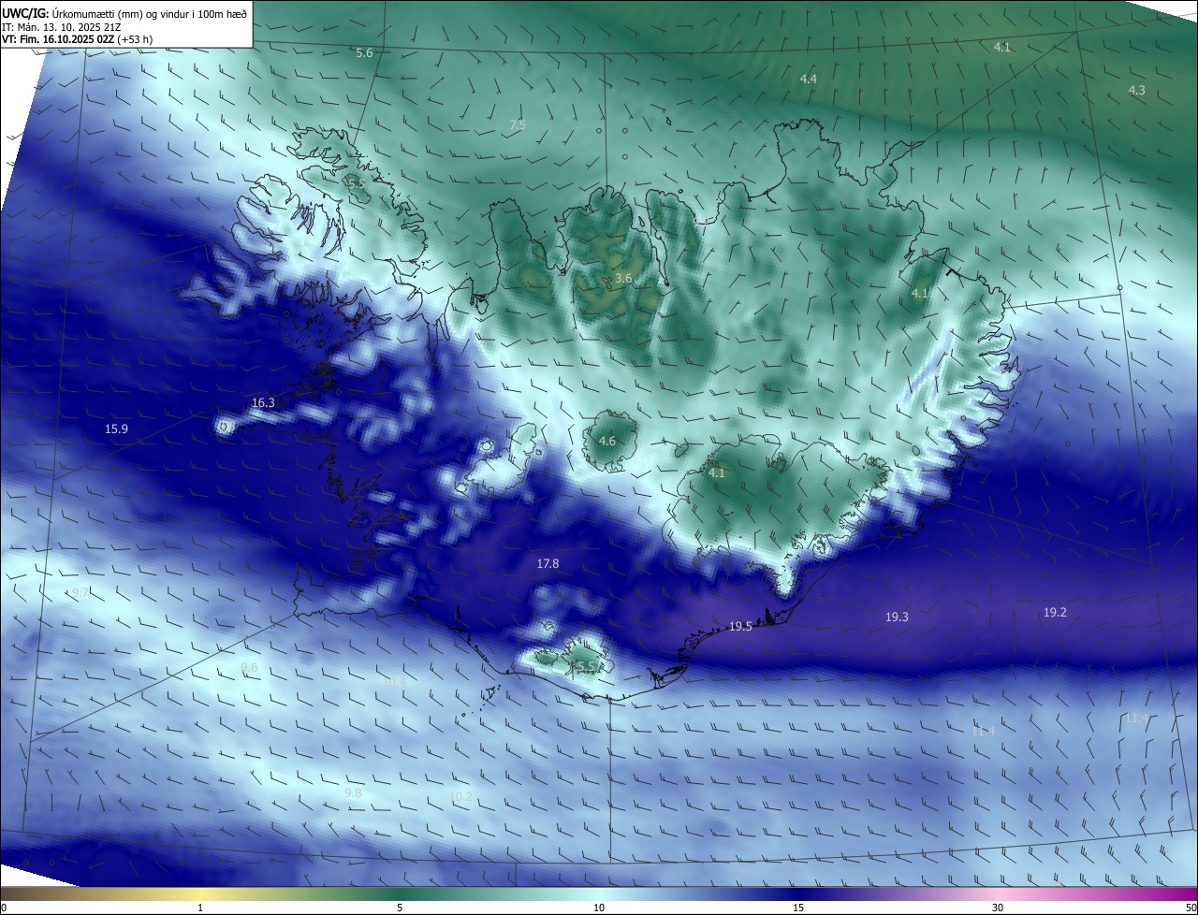Click the title line 'UWC/IG: Úrkomumætti (mm) og vindur'
The image size is (1198, 915).
[124, 12]
